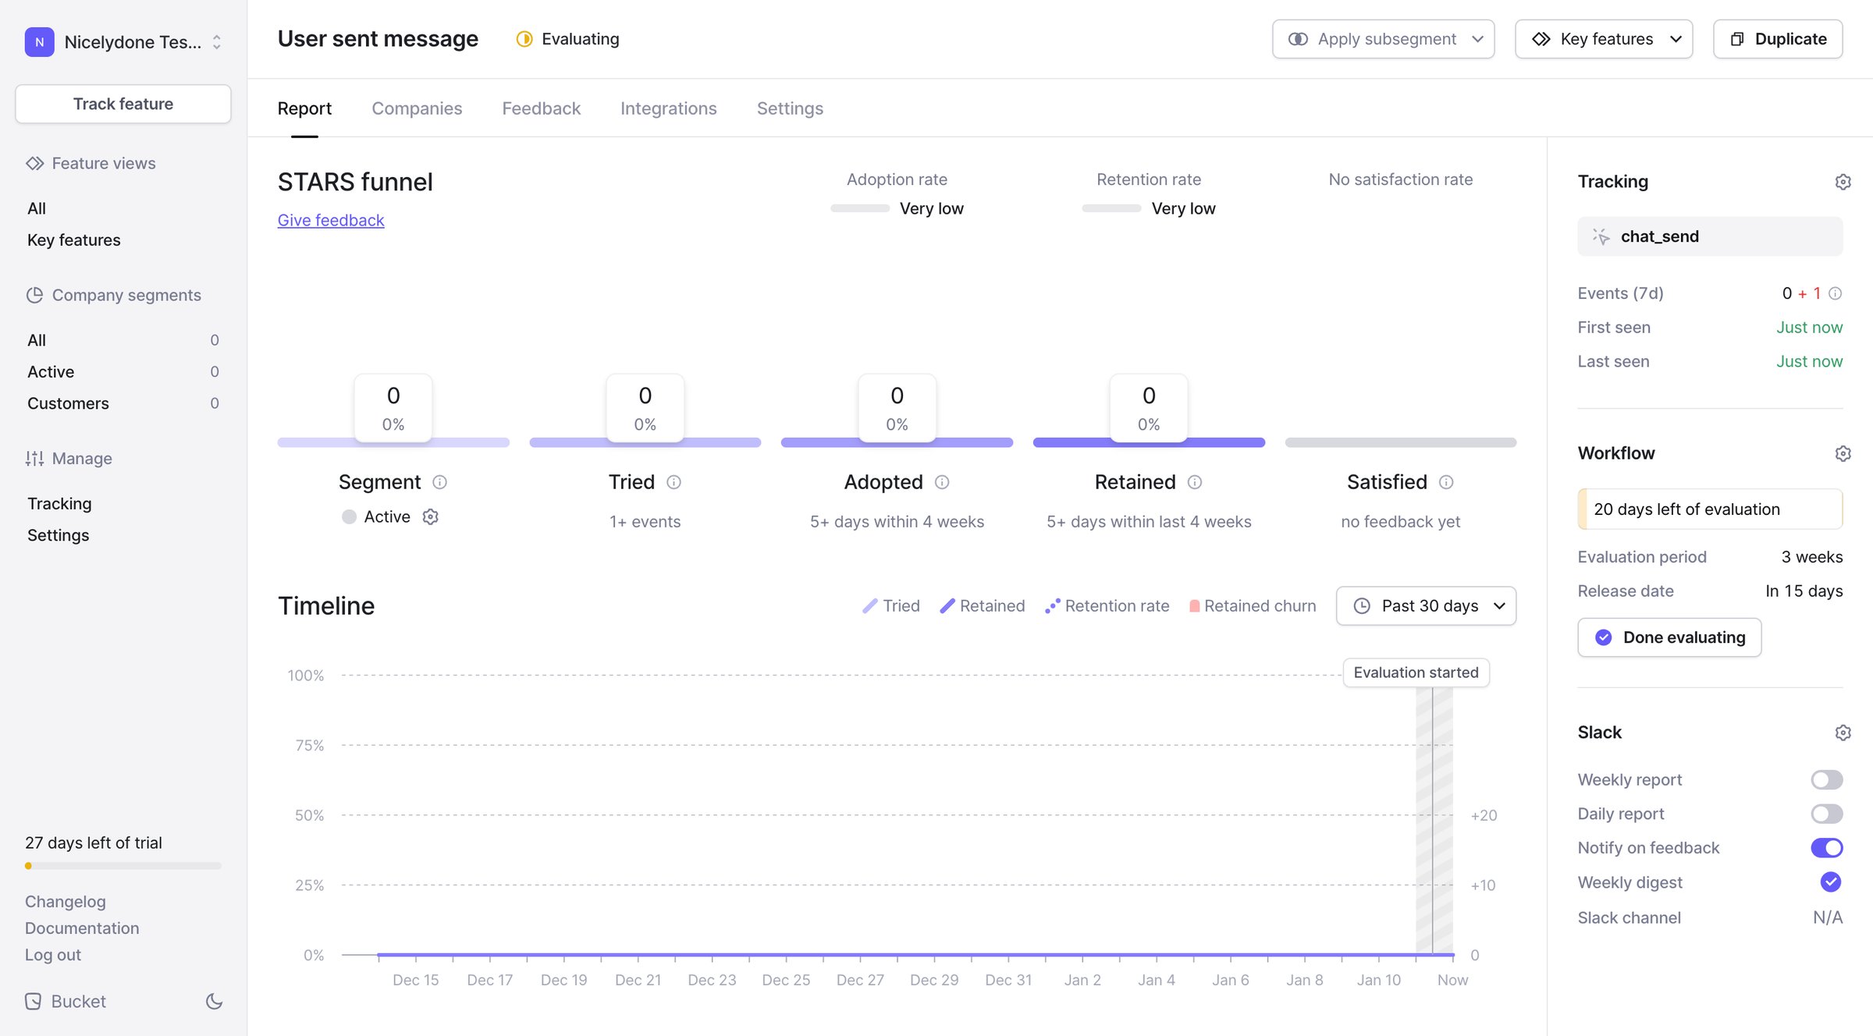Toggle dark mode moon icon
This screenshot has height=1036, width=1873.
(215, 1002)
